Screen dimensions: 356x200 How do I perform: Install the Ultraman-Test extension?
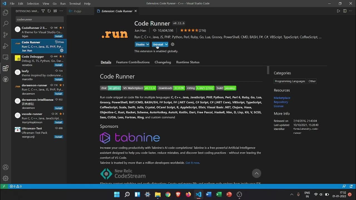58,137
